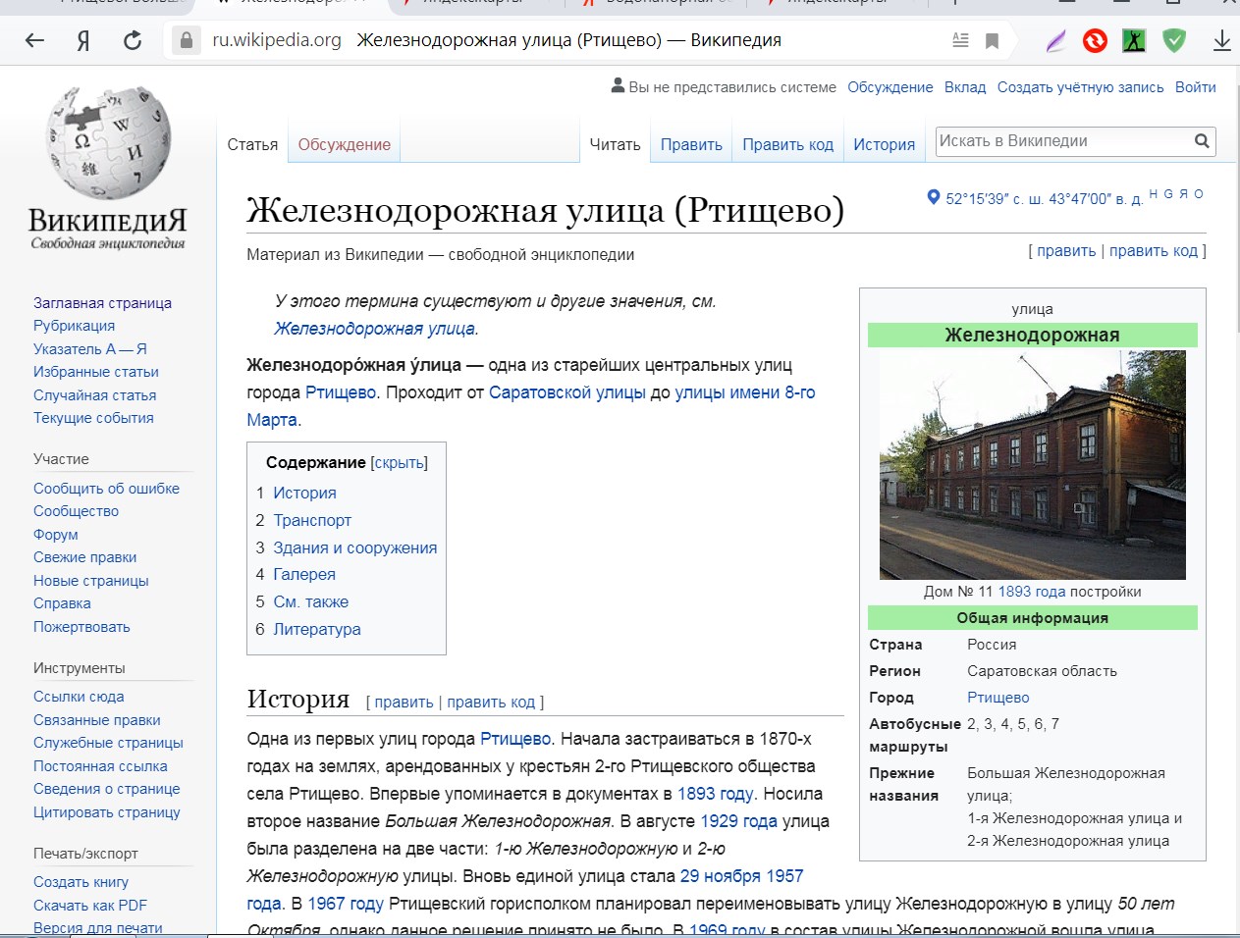Open the Вклад link at top
The width and height of the screenshot is (1240, 938).
point(965,87)
